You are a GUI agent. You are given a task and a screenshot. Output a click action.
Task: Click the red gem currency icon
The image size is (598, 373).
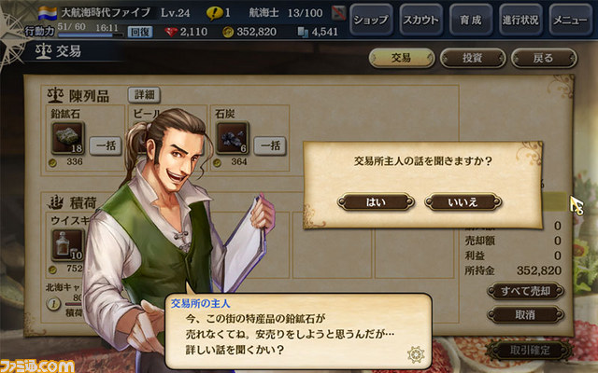click(171, 32)
